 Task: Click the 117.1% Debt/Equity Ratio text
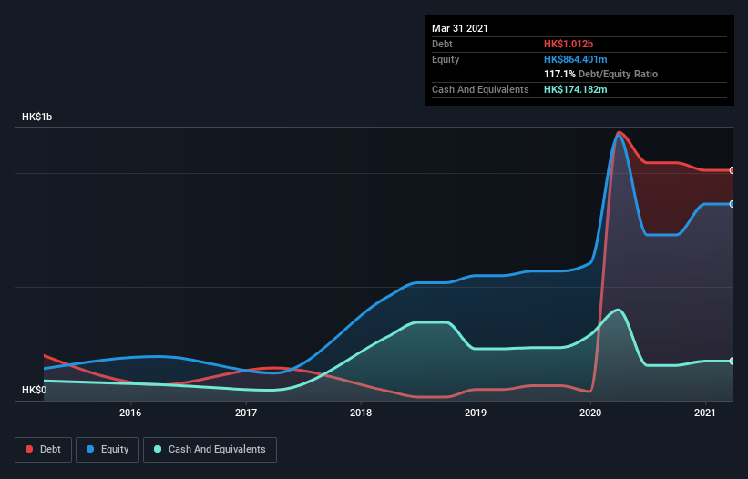tap(600, 75)
